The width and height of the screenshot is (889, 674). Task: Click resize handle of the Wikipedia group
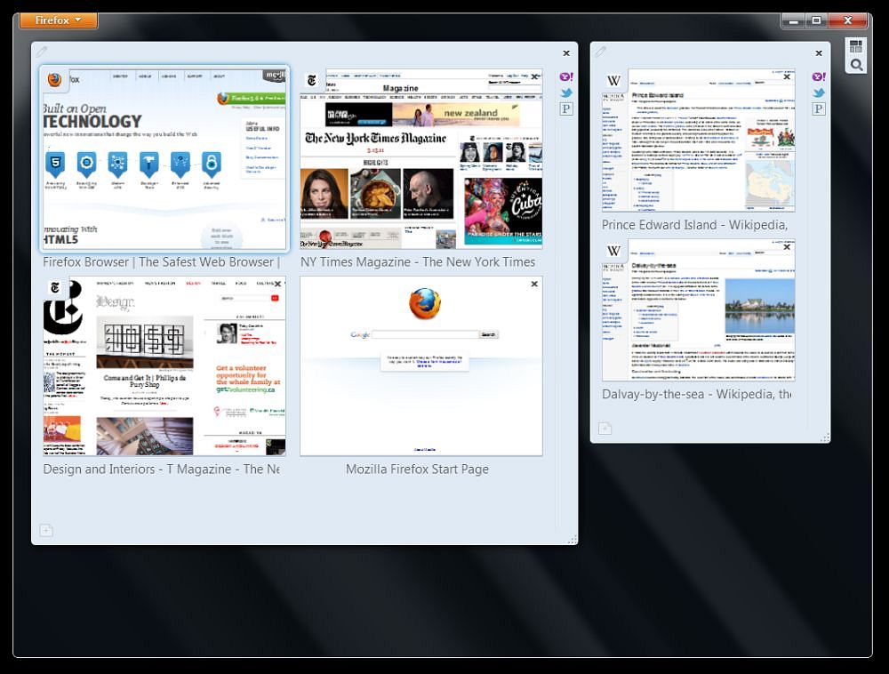[825, 437]
